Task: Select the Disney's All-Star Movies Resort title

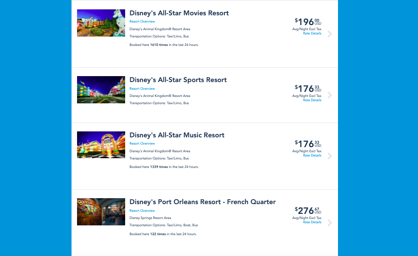Action: pos(179,13)
